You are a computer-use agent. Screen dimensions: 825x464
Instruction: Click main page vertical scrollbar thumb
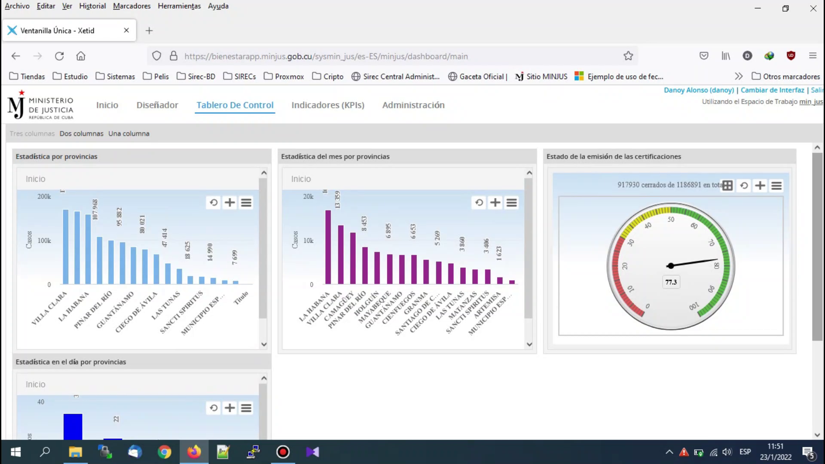click(817, 247)
